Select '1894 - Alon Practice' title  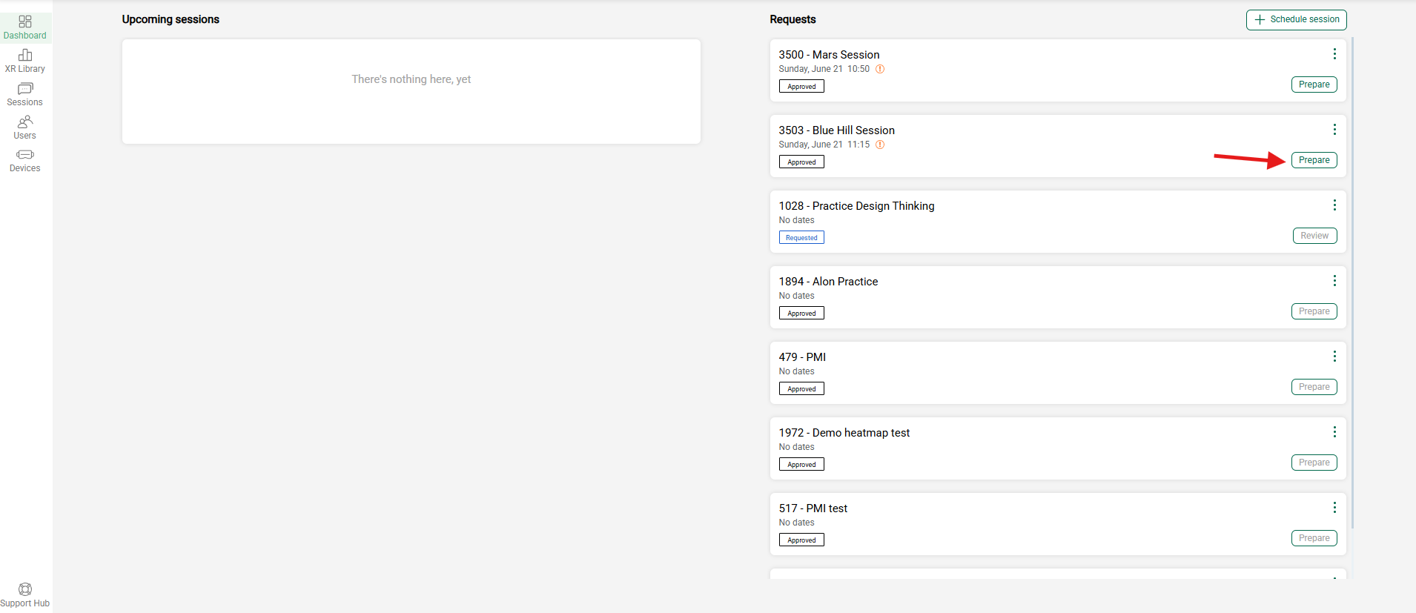[x=828, y=282]
